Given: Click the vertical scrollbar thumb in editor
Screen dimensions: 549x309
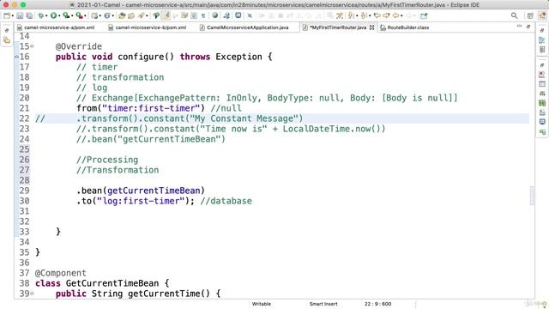Looking at the screenshot, I should coord(532,196).
